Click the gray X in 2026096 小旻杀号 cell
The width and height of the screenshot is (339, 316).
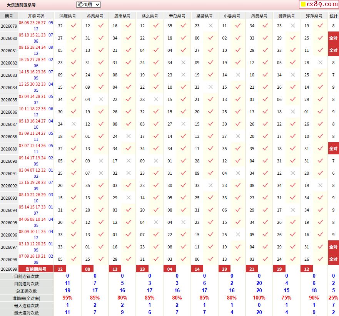[238, 235]
